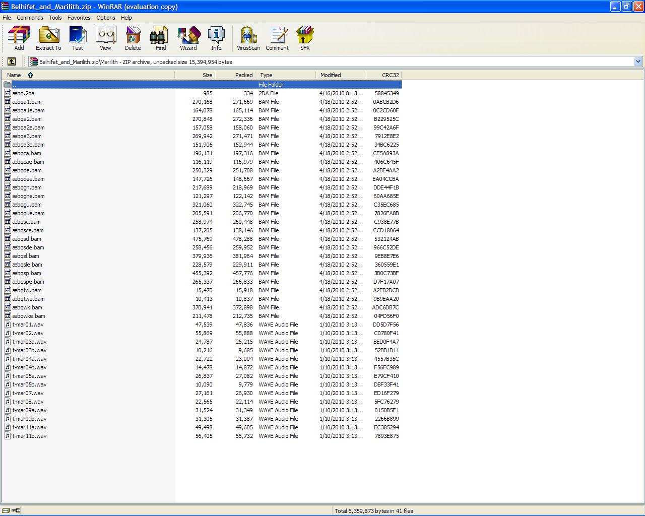This screenshot has width=645, height=516.
Task: Open the Commands menu
Action: pos(30,18)
